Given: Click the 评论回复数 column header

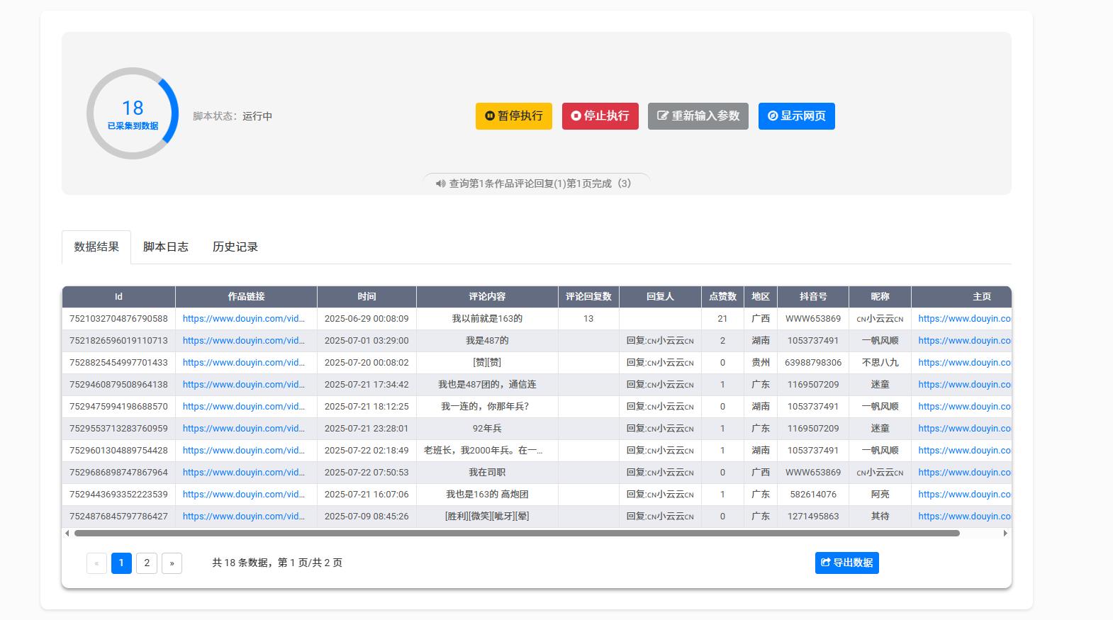Looking at the screenshot, I should click(x=588, y=297).
